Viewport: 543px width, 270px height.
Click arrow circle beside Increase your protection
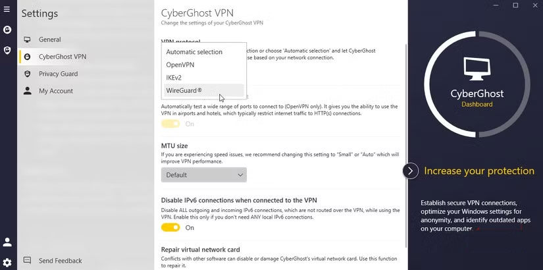point(410,171)
